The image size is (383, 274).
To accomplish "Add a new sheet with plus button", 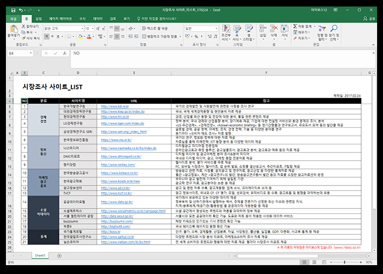I will point(59,256).
